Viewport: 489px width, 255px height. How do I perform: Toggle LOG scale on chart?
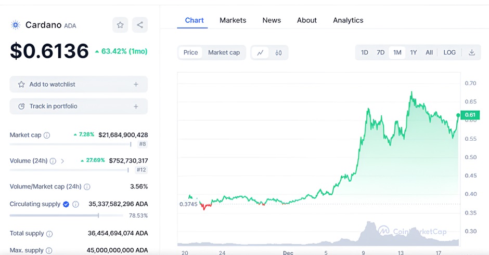click(449, 52)
